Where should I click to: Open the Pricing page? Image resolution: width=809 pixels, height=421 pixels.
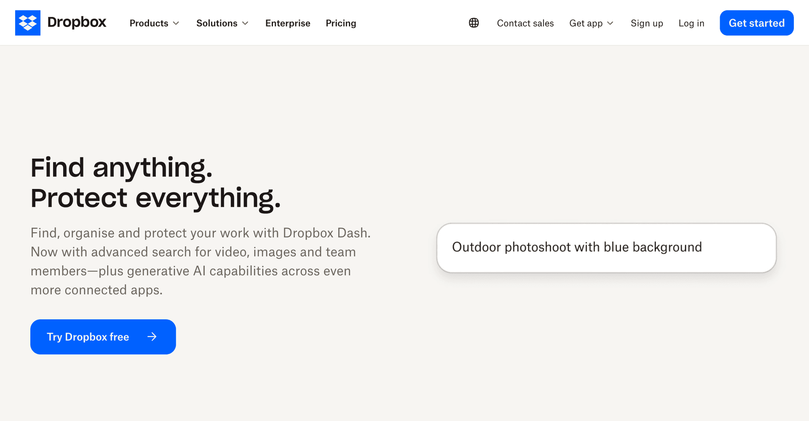[x=341, y=23]
